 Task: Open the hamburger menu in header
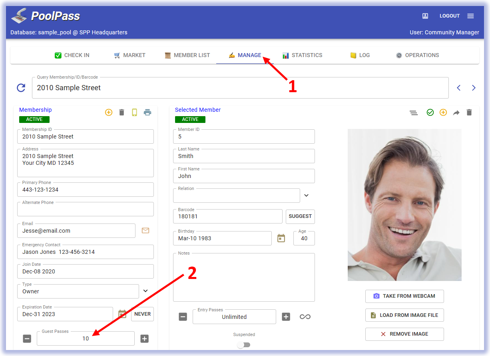tap(470, 16)
